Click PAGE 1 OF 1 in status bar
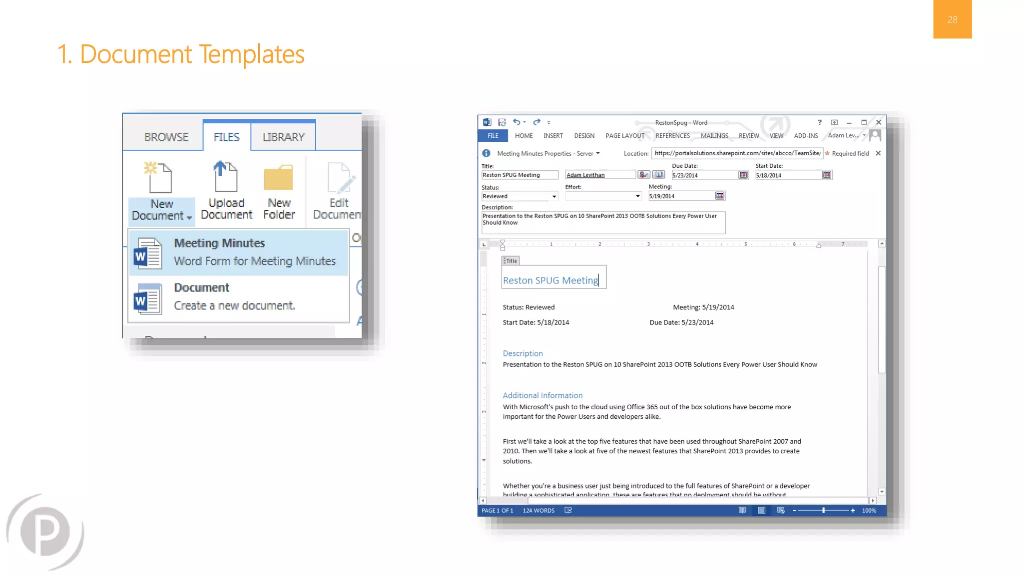This screenshot has width=1023, height=575. click(x=497, y=511)
